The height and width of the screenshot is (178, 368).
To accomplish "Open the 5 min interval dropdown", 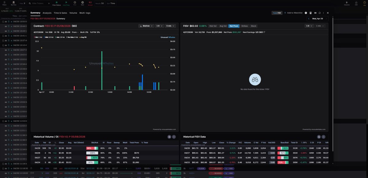I will pyautogui.click(x=171, y=26).
